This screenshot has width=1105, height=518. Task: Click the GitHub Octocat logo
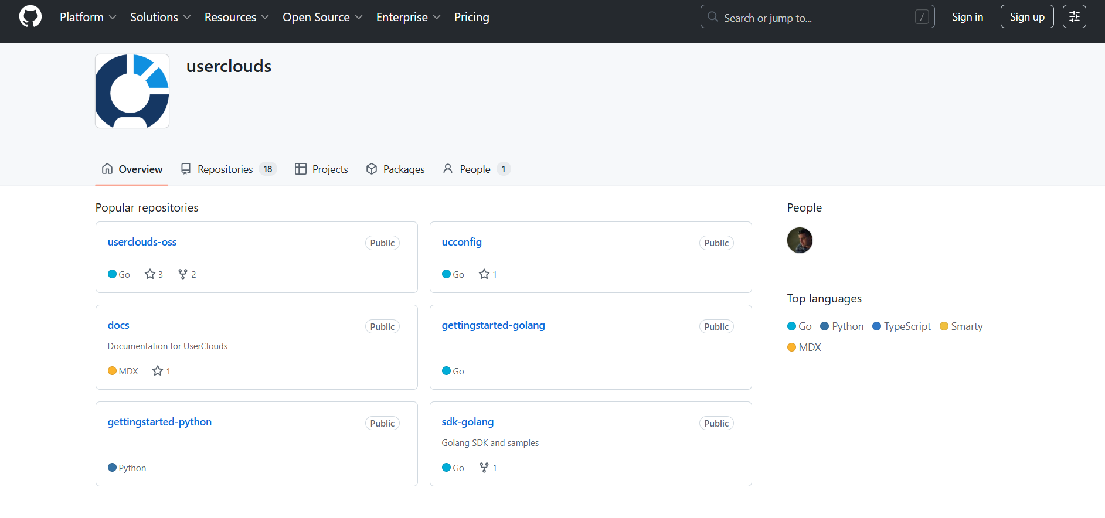pos(30,16)
